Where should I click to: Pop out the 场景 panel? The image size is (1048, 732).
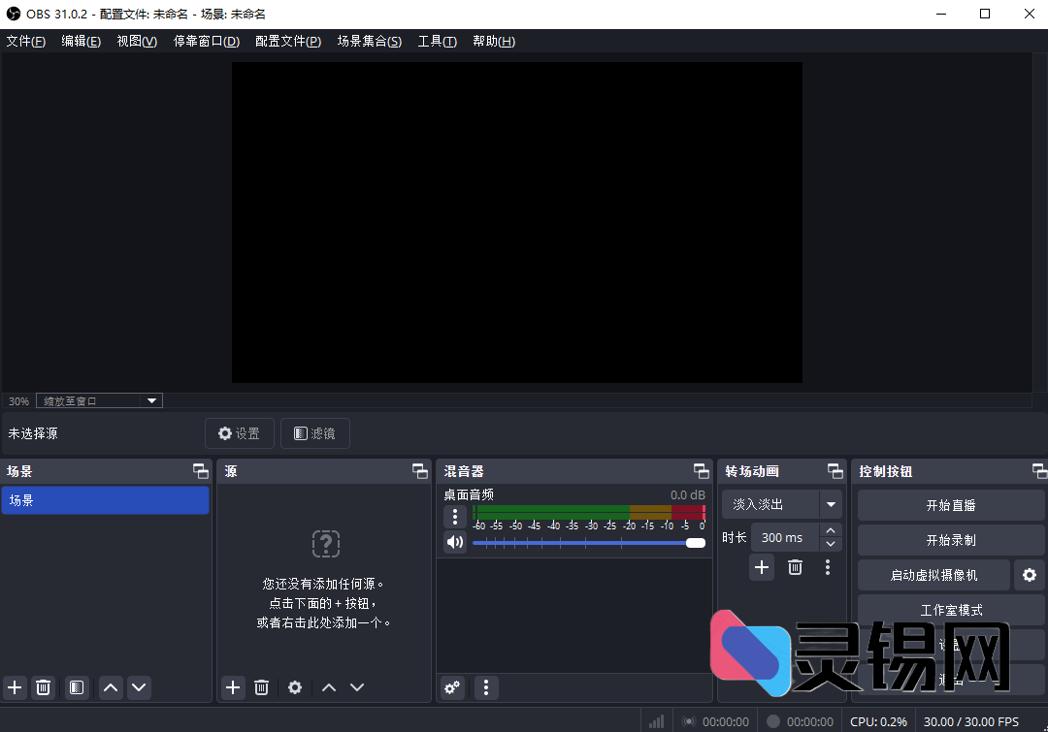[x=201, y=471]
